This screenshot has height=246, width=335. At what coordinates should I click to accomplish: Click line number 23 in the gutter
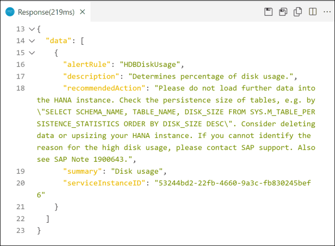[20, 231]
